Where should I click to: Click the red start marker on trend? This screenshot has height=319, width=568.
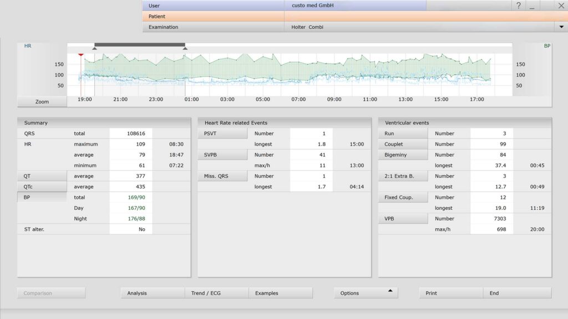click(81, 55)
